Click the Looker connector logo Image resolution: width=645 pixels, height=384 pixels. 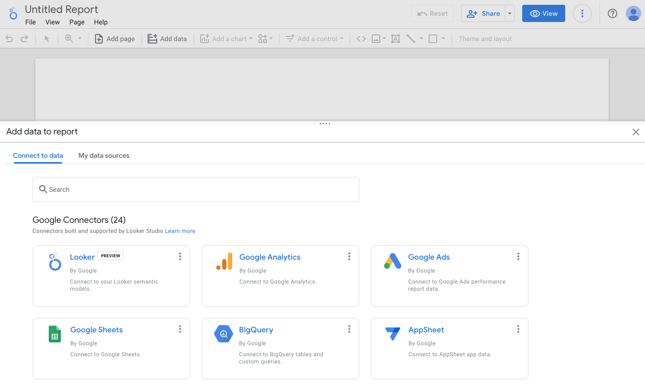[55, 262]
